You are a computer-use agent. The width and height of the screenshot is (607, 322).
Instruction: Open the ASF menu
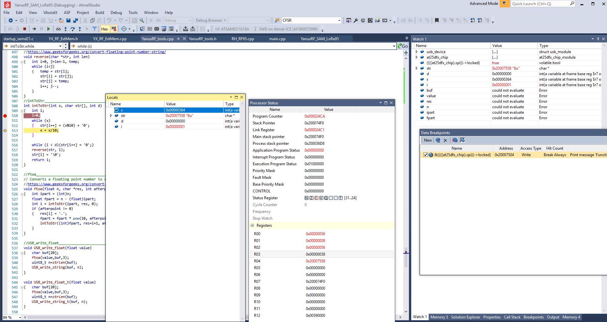(67, 13)
